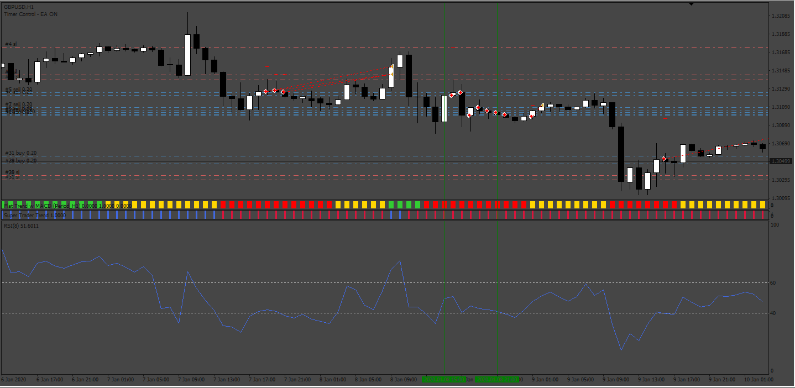This screenshot has width=795, height=388.
Task: Select the #7 sell 0.20 order label
Action: (x=19, y=104)
